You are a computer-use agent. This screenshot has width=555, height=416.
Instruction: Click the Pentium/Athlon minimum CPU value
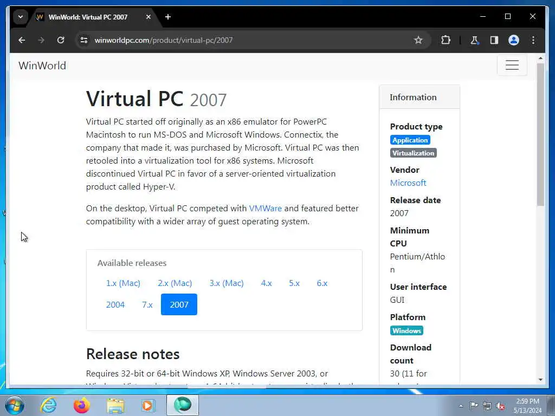(417, 263)
